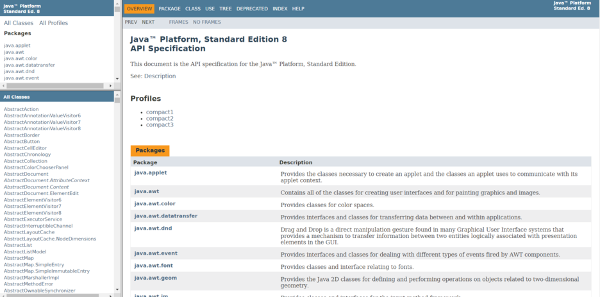Click the NO FRAMES link
The height and width of the screenshot is (297, 600).
pyautogui.click(x=207, y=22)
